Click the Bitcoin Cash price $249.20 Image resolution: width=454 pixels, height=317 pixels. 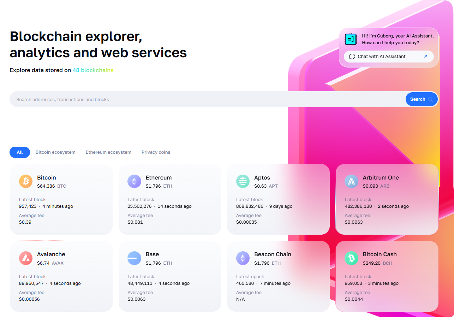(x=372, y=263)
